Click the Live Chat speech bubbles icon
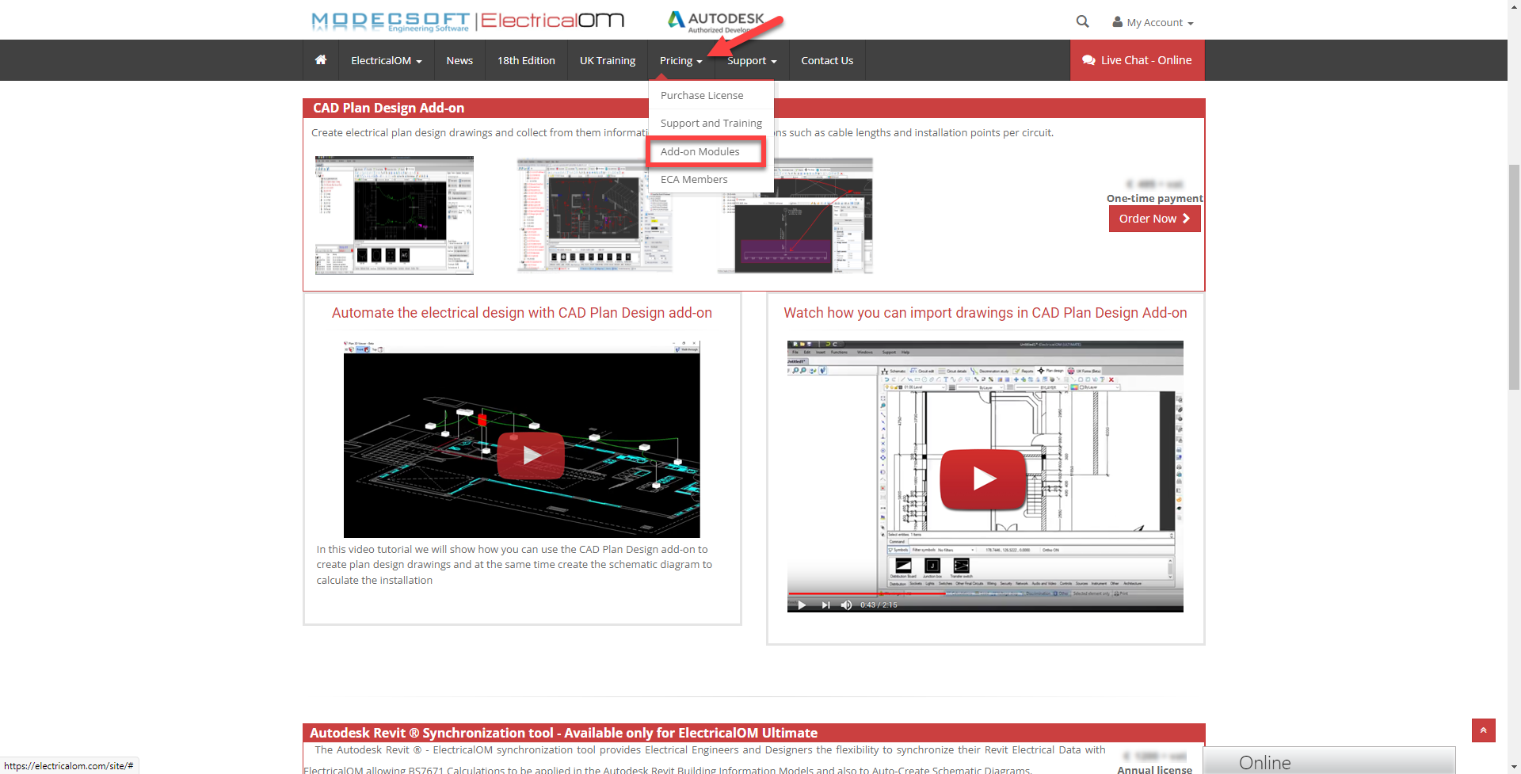 pos(1088,60)
